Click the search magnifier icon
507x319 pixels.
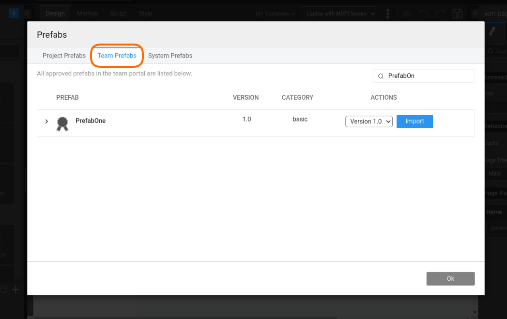[381, 76]
